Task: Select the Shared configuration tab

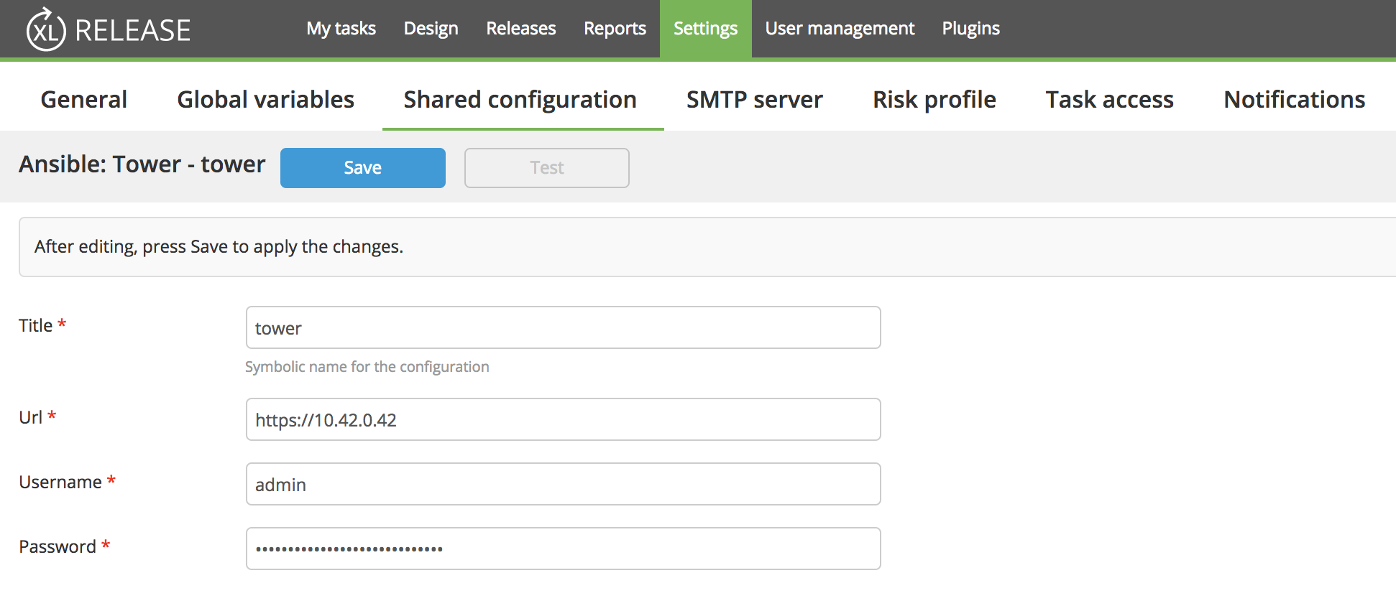Action: tap(520, 99)
